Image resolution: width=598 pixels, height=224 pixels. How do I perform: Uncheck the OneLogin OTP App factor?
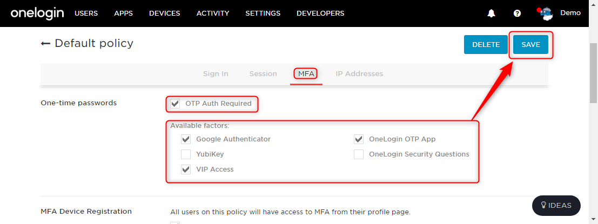[359, 139]
